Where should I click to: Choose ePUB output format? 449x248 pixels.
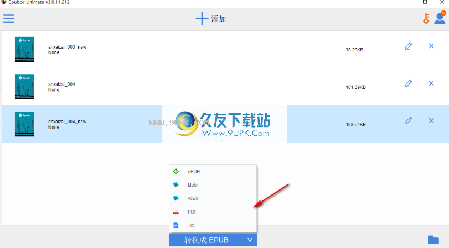[213, 171]
